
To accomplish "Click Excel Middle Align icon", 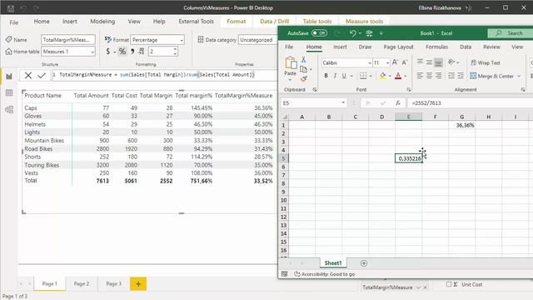I will coord(430,62).
